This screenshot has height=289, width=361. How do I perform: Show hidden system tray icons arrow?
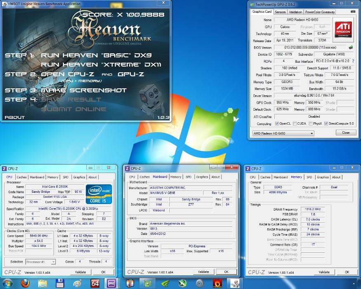click(x=354, y=284)
